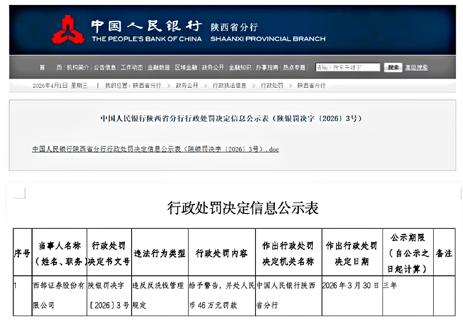The height and width of the screenshot is (326, 463).
Task: Go to 行政执法信息 in the breadcrumb
Action: pyautogui.click(x=230, y=85)
